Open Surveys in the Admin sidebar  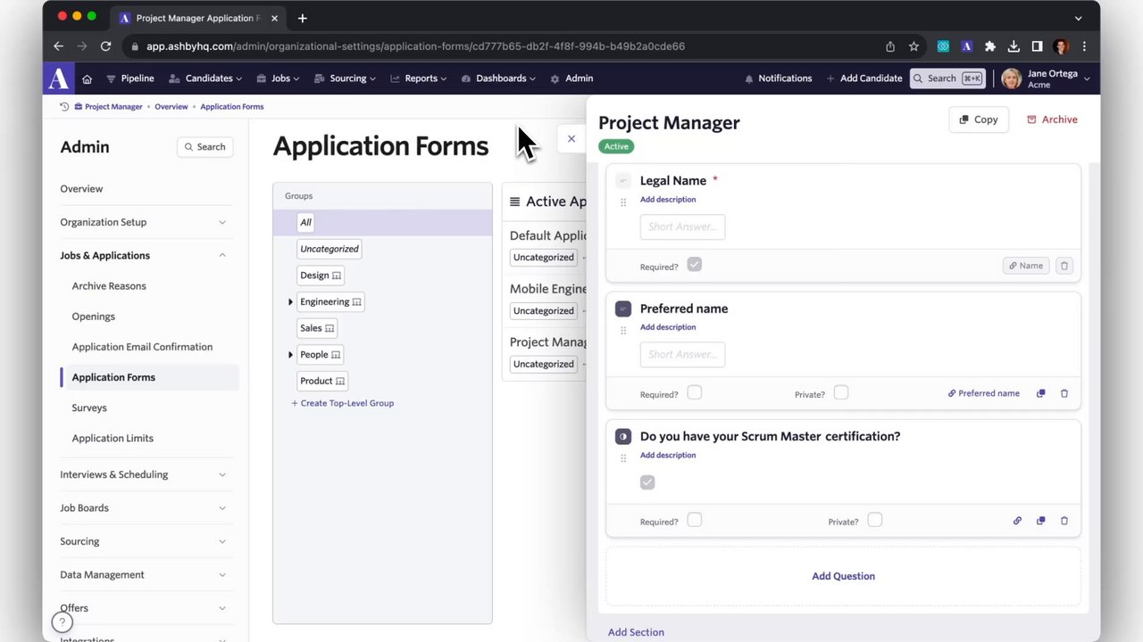(x=89, y=407)
